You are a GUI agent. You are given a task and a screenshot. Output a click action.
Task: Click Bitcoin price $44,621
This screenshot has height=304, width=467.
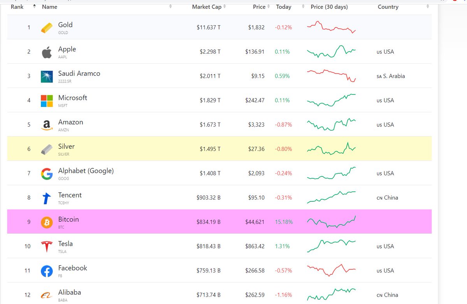[255, 222]
